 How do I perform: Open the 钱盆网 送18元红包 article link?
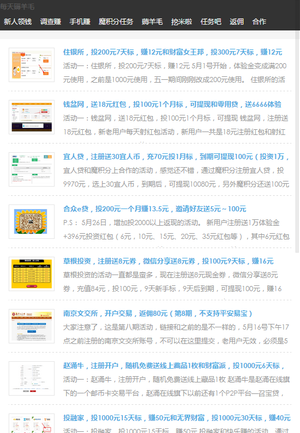click(172, 104)
